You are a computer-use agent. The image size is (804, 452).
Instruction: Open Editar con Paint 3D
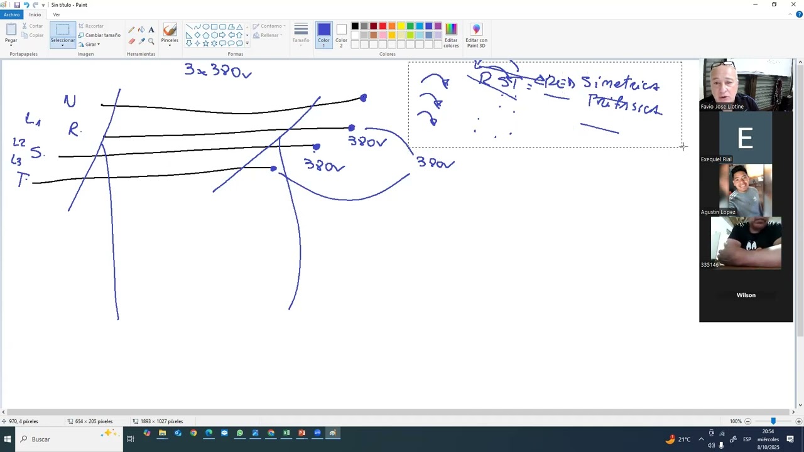[x=476, y=35]
